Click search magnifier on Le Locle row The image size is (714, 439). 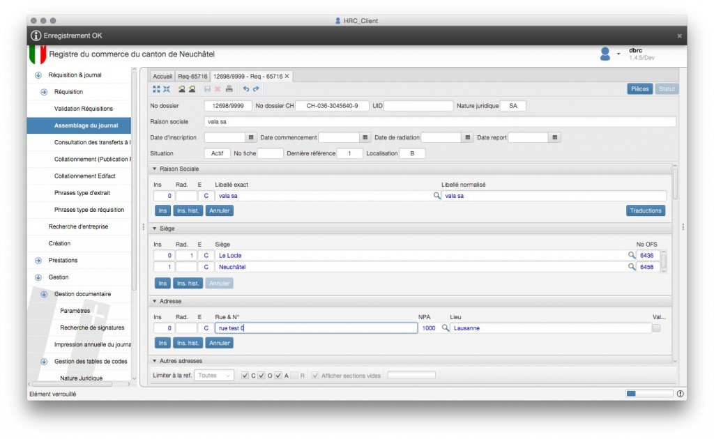pyautogui.click(x=632, y=255)
